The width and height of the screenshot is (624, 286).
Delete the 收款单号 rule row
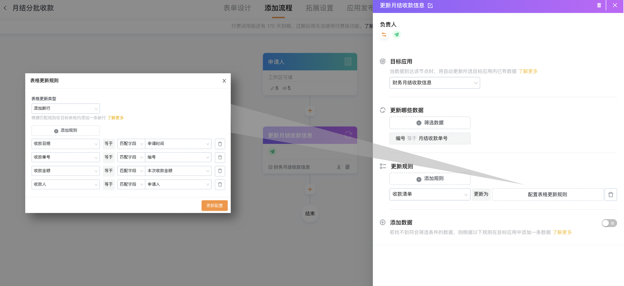[220, 157]
